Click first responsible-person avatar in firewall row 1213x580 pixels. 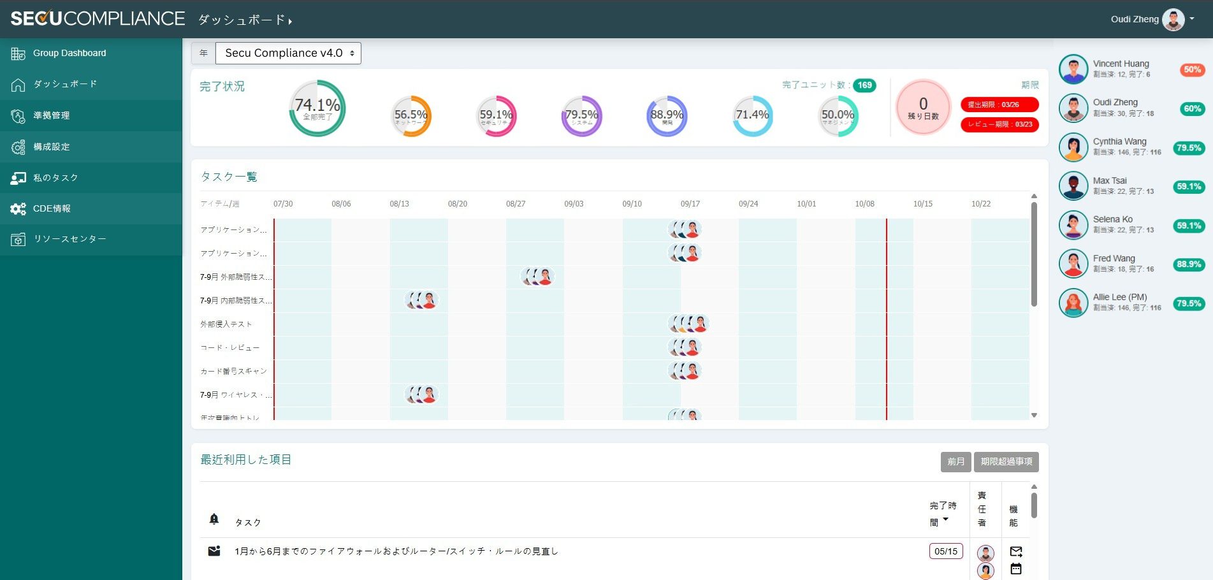985,553
